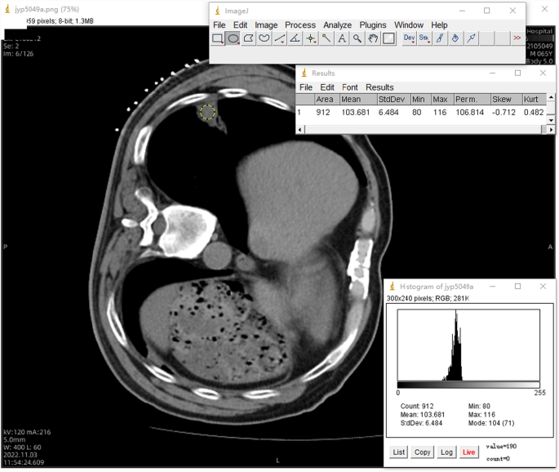
Task: Open the Results window Edit menu
Action: 327,87
